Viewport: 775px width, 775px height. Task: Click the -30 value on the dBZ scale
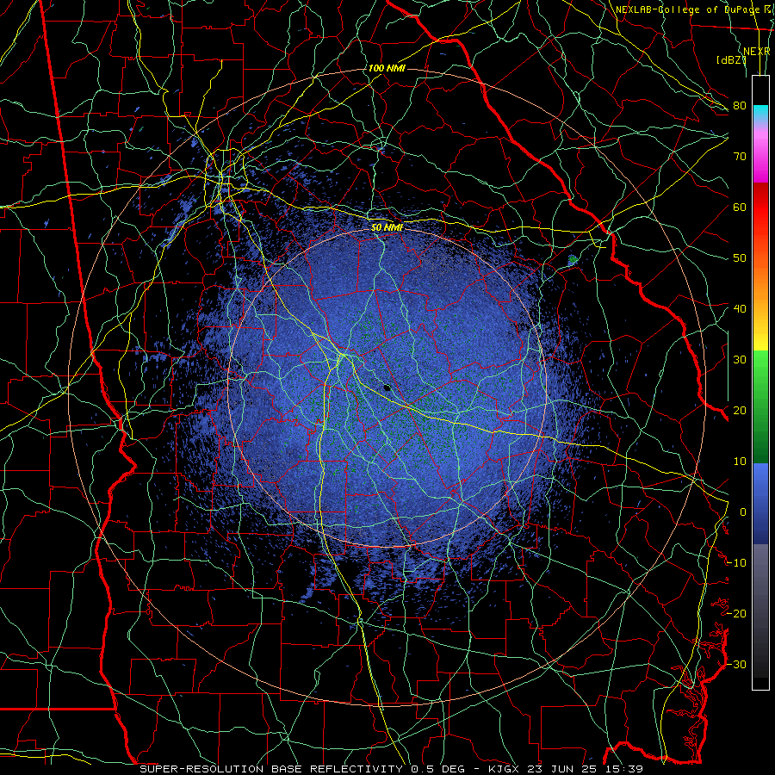[736, 665]
